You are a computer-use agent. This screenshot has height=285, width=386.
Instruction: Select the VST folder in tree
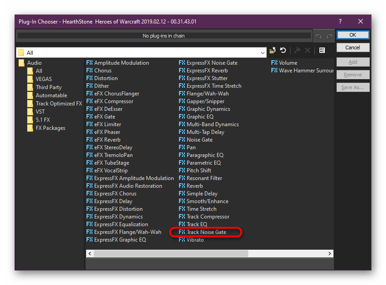pos(40,112)
